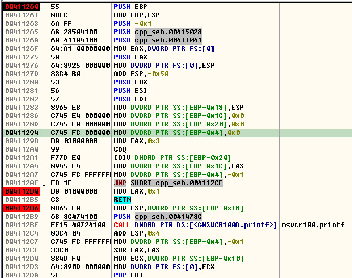Screen dimensions: 352x278
Task: Click MOV ESP,DWORD PTR SS:[EBP-0x18] instruction
Action: [x=179, y=208]
